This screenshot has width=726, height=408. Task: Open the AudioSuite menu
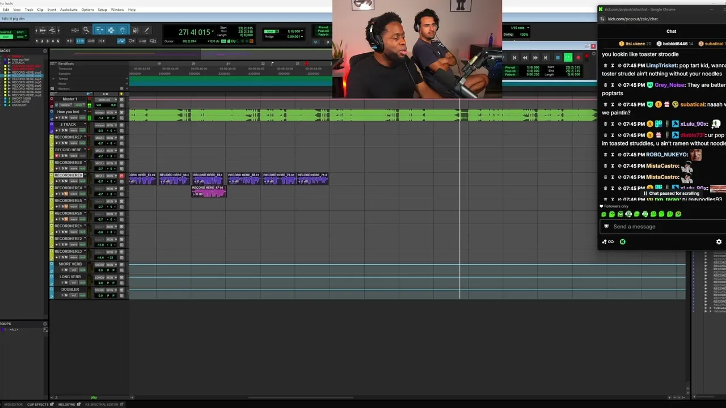(x=69, y=10)
